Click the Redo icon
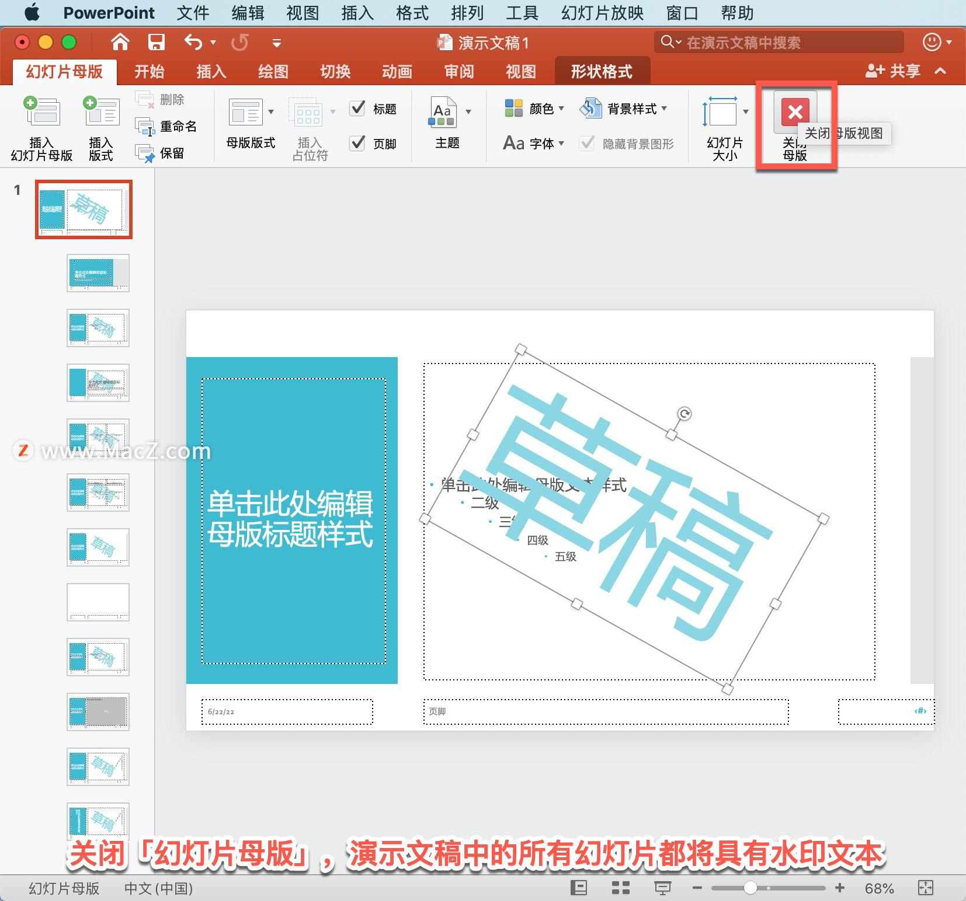Image resolution: width=966 pixels, height=901 pixels. pyautogui.click(x=240, y=42)
